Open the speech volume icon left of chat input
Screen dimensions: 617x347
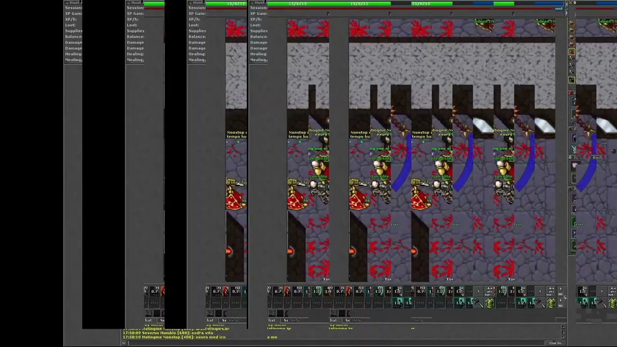[124, 343]
